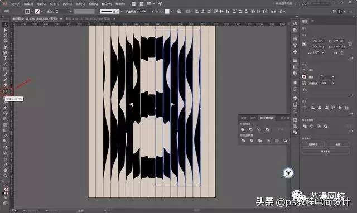This screenshot has width=357, height=213.
Task: Click the opacity 100% field in control bar
Action: coord(144,11)
